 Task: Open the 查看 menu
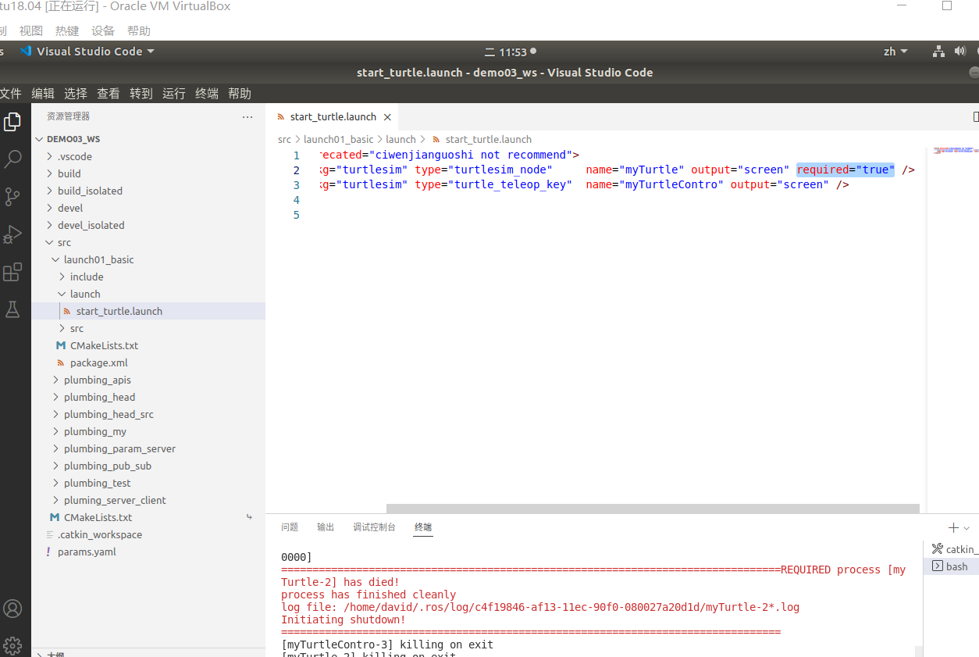pos(109,94)
